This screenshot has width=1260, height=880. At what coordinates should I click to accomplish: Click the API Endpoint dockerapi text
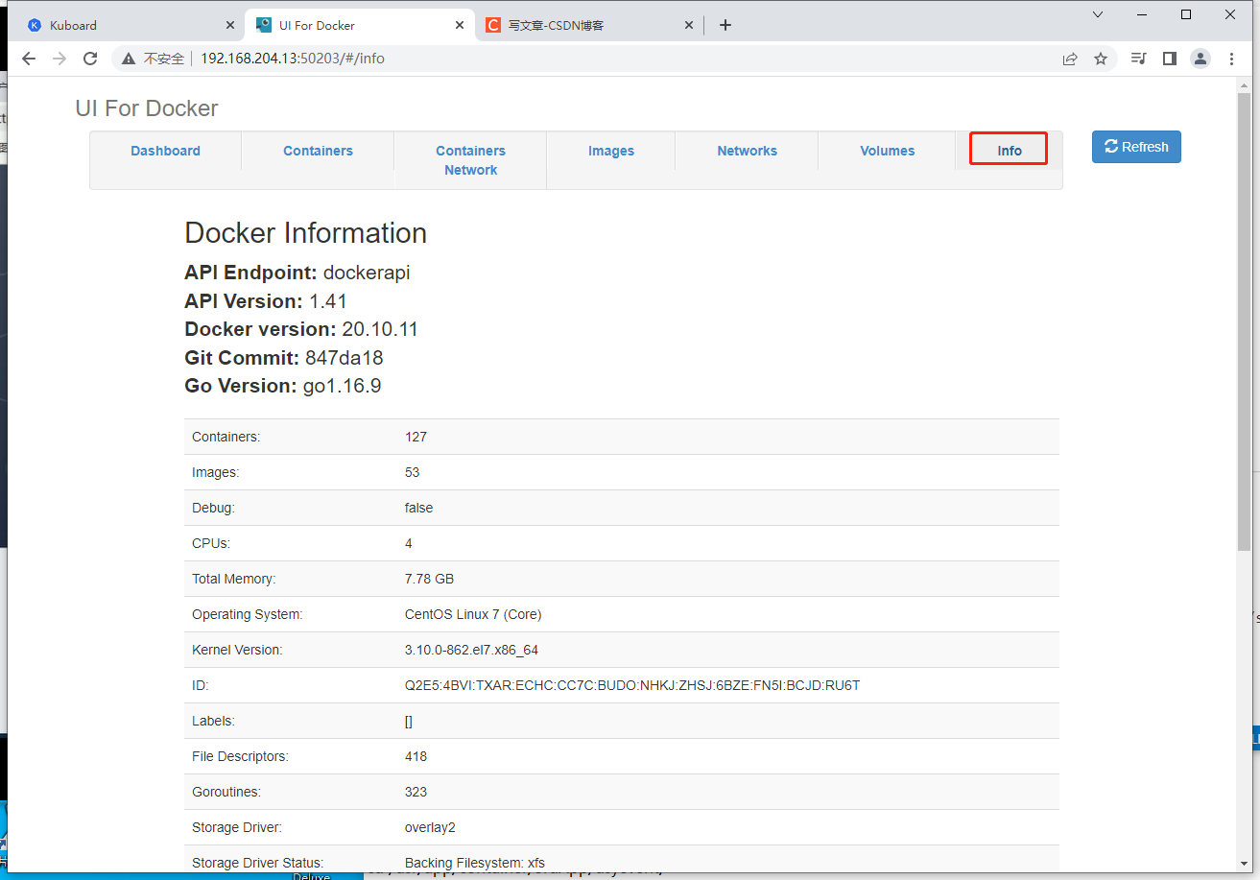click(297, 273)
